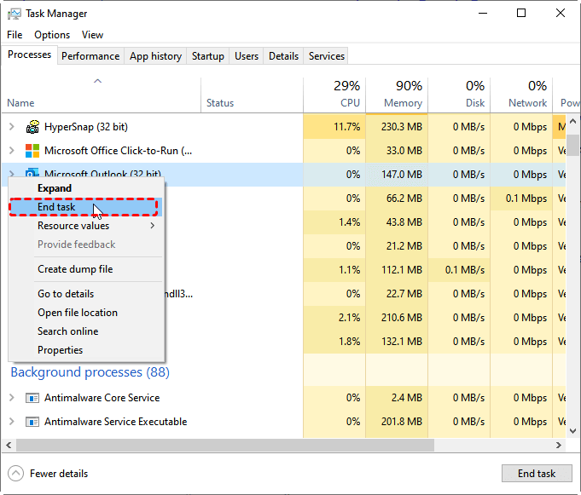Click the HyperSnap app icon
Viewport: 581px width, 495px height.
32,127
